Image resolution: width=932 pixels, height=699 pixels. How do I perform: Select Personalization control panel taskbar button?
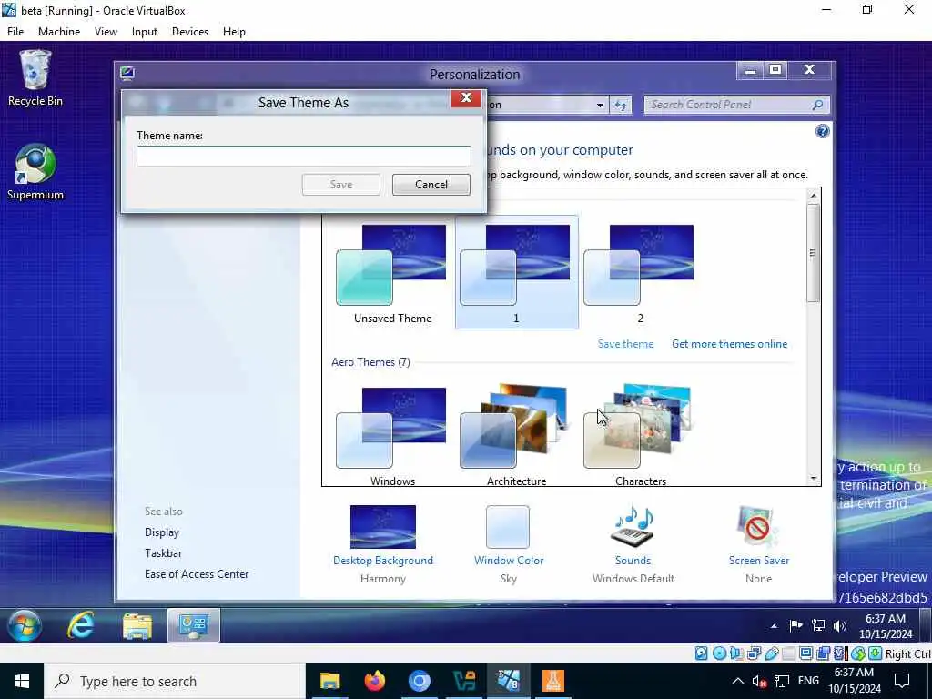193,625
